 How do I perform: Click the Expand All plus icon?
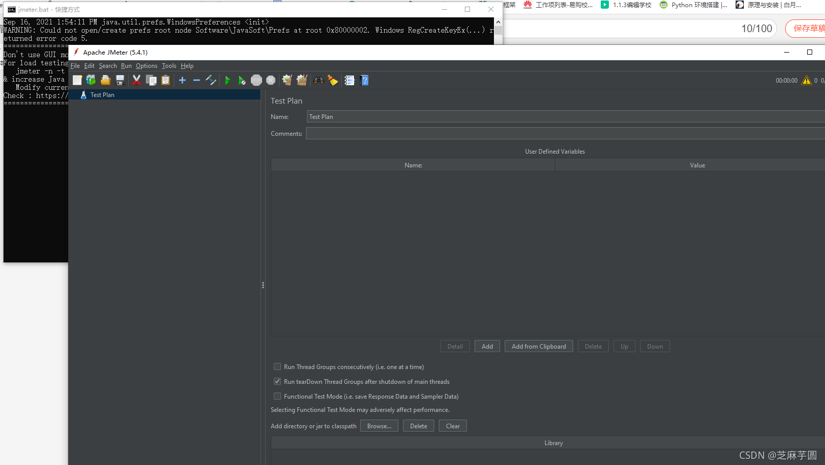coord(182,80)
